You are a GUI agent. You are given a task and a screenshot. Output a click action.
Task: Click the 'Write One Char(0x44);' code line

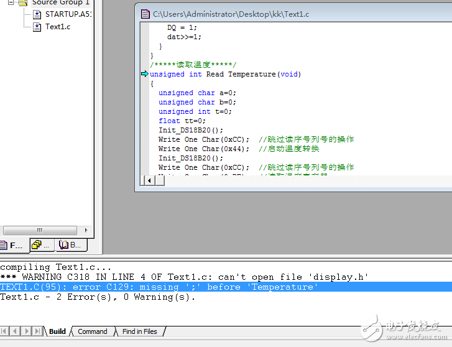pyautogui.click(x=203, y=149)
